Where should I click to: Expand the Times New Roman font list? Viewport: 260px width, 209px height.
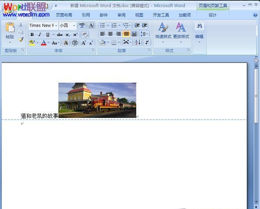(56, 26)
